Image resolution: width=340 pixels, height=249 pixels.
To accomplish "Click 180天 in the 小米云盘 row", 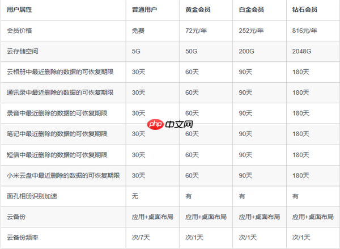I will (300, 175).
